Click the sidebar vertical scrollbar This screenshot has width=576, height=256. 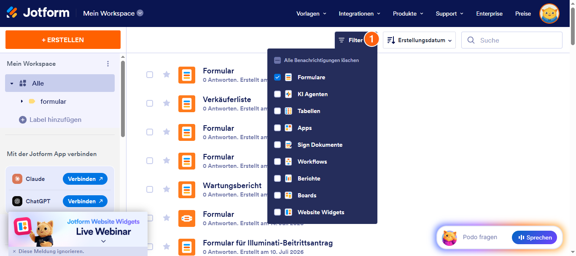point(123,99)
